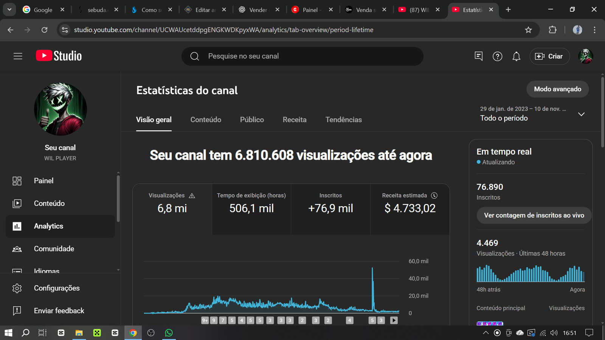Viewport: 605px width, 340px height.
Task: Switch to the Visão geral tab
Action: [x=154, y=120]
